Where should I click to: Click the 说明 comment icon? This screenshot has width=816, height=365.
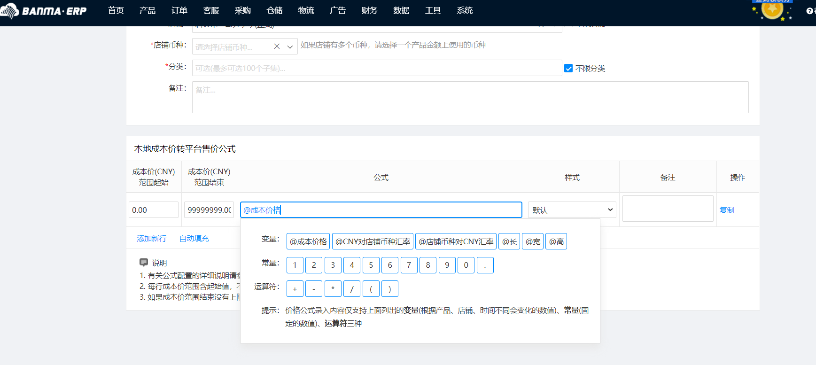(144, 263)
